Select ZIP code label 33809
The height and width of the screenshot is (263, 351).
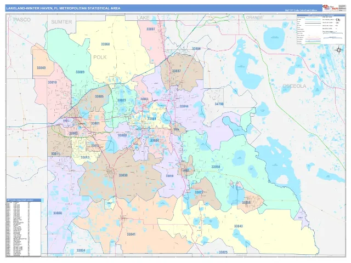(x=80, y=72)
